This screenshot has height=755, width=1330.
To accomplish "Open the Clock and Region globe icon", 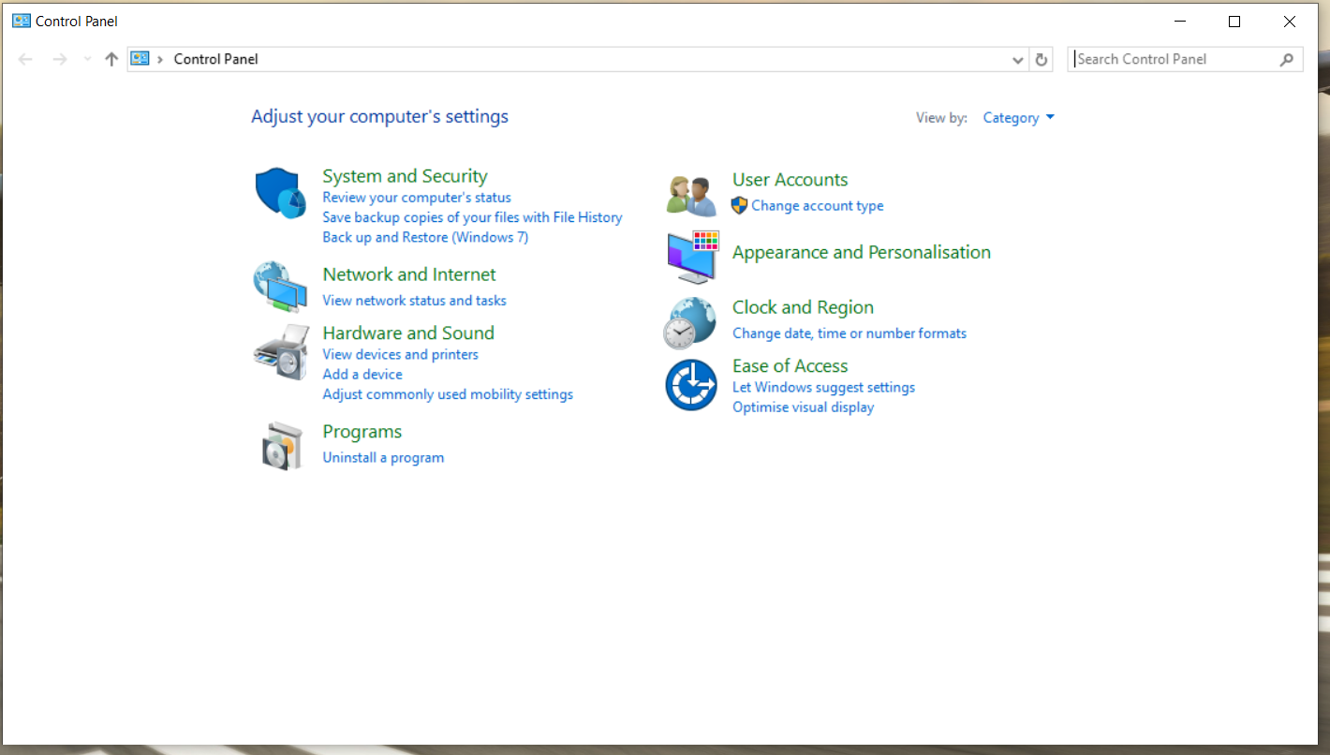I will 689,323.
